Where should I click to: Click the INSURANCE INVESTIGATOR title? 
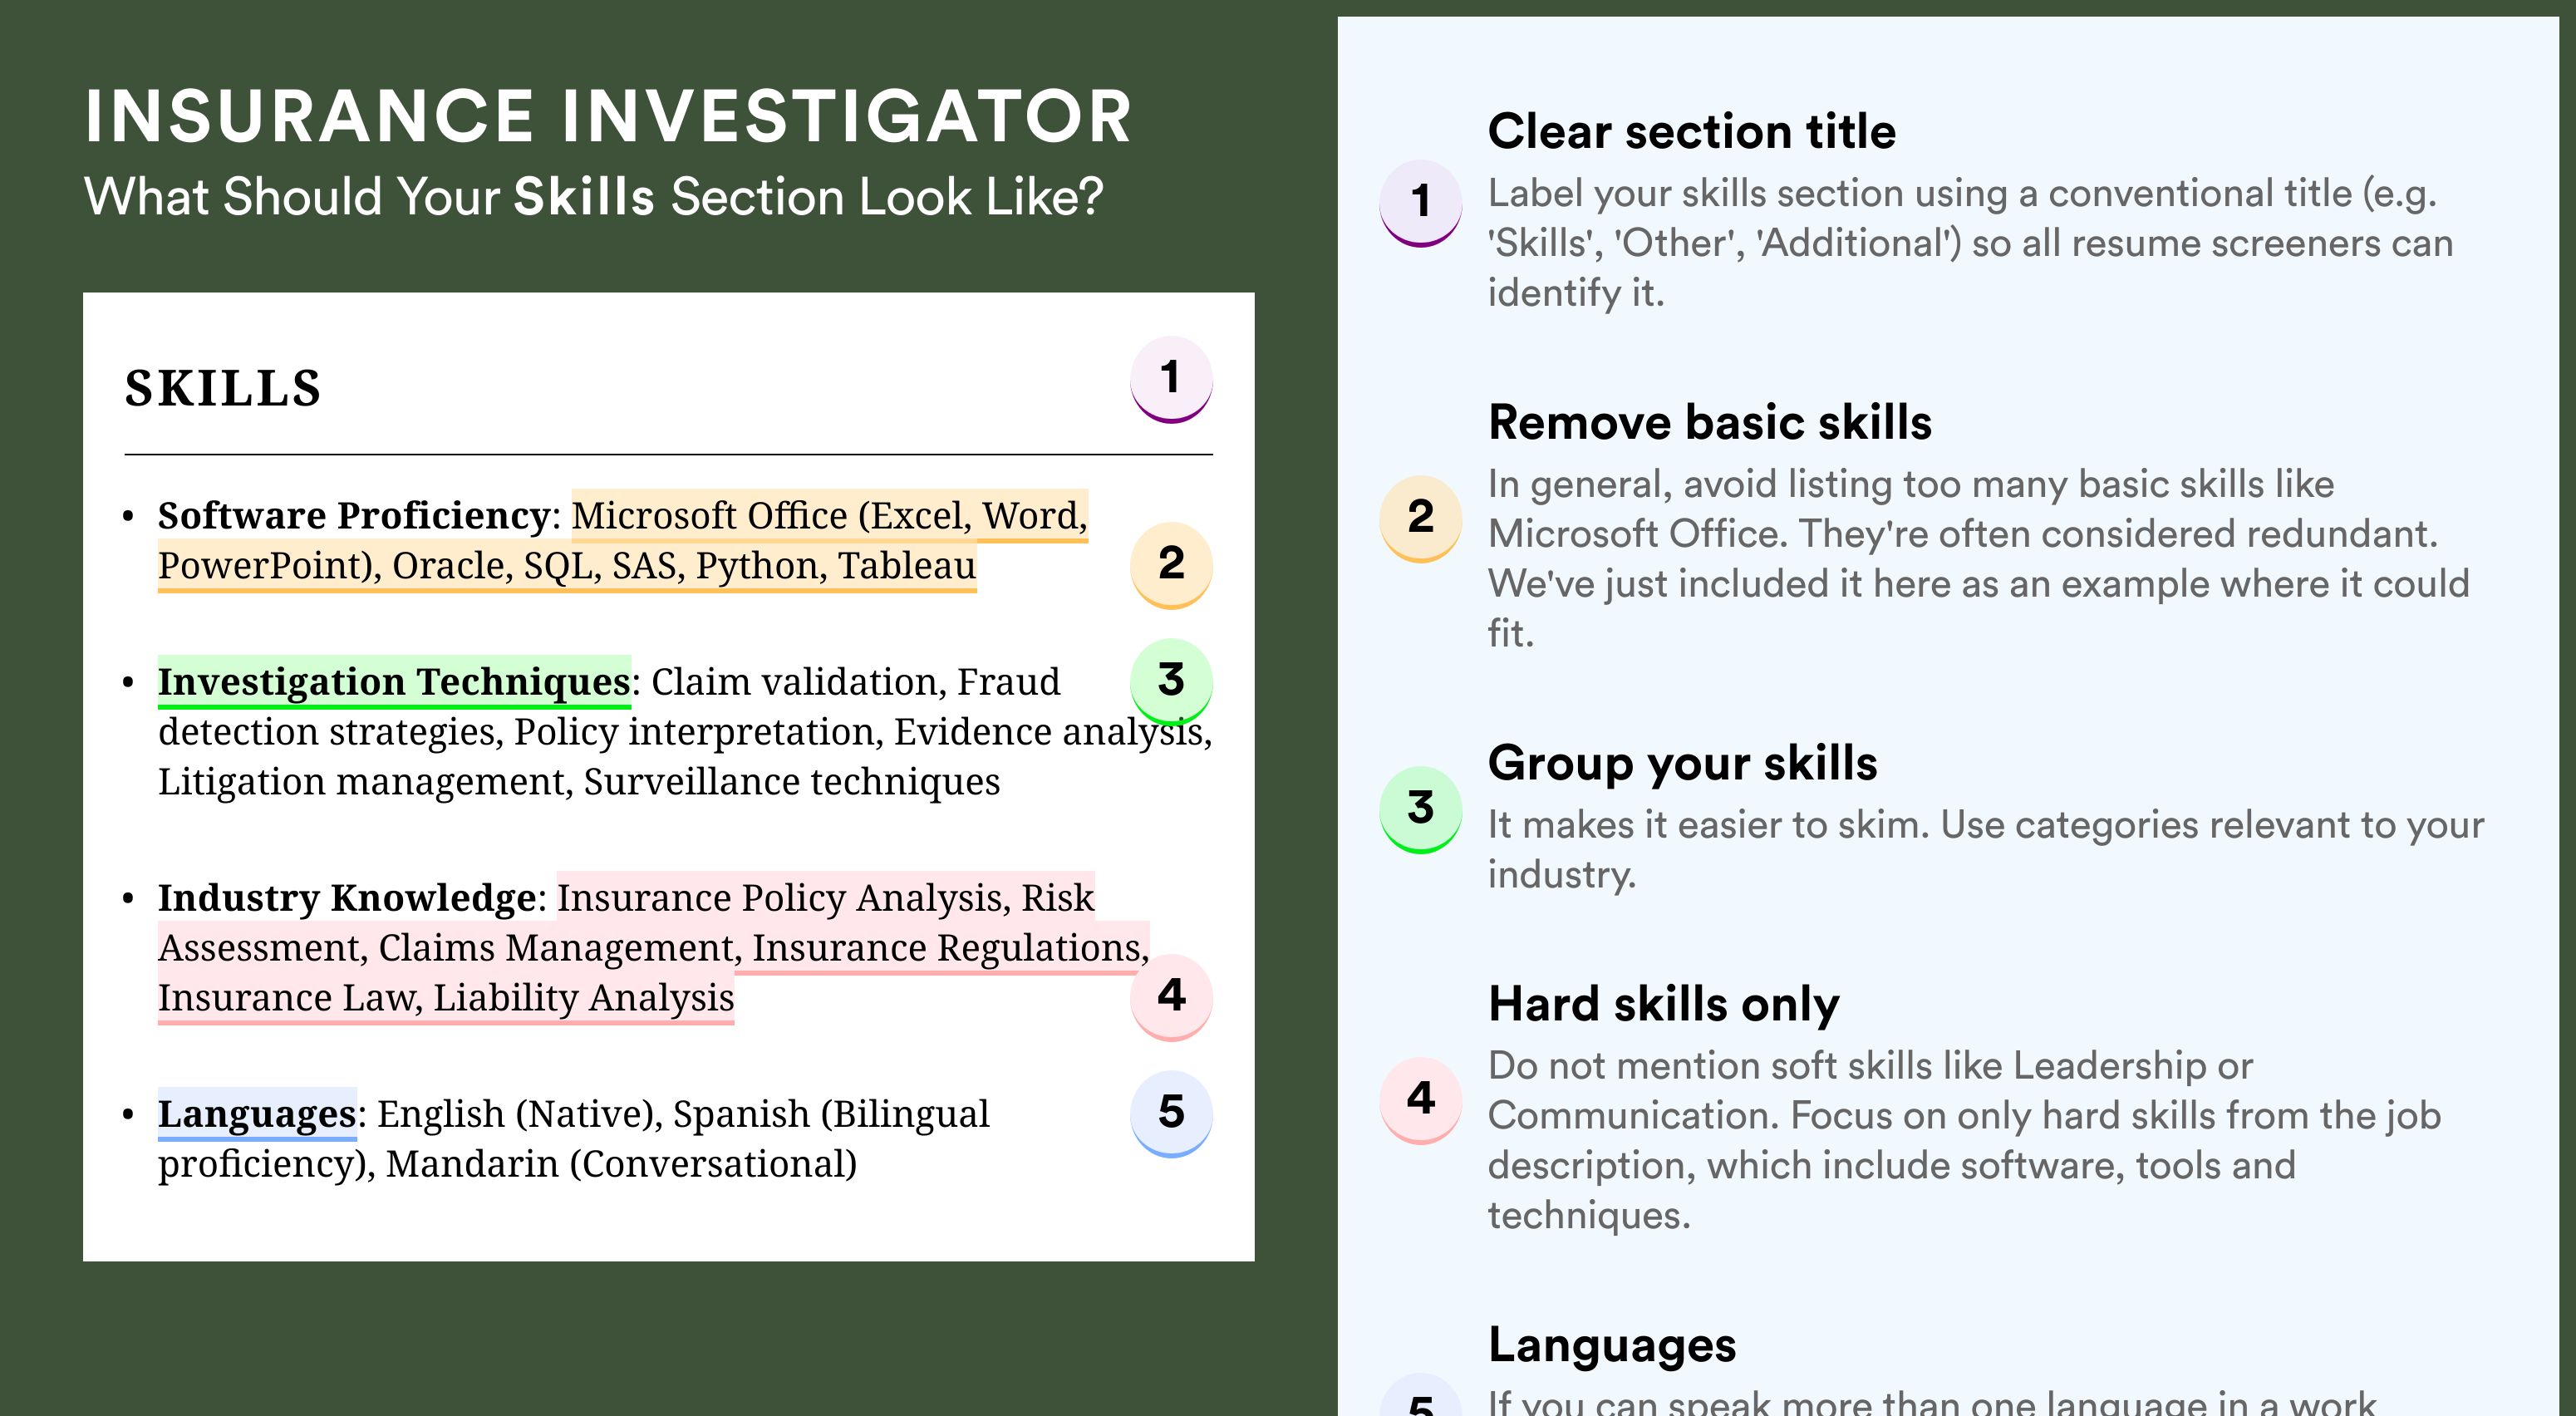609,116
